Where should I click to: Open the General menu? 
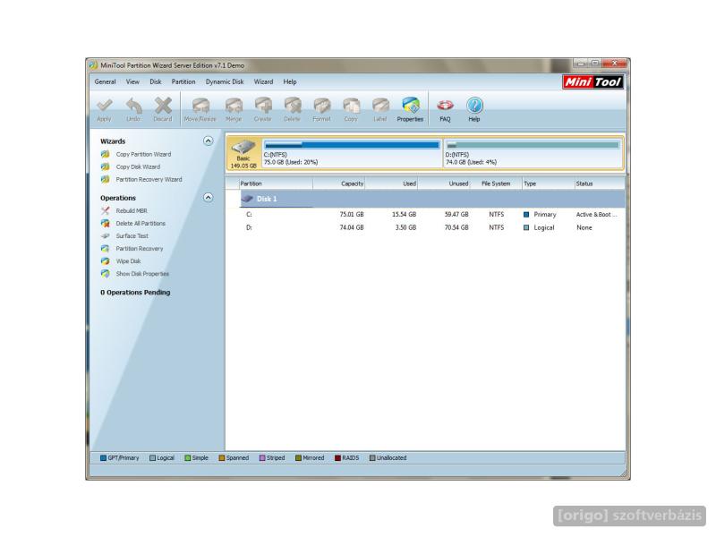[105, 81]
